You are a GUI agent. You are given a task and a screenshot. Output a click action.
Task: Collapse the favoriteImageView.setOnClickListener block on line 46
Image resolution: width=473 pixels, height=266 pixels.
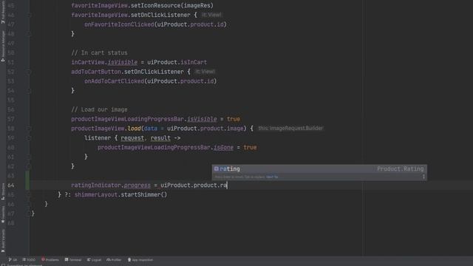tap(30, 15)
